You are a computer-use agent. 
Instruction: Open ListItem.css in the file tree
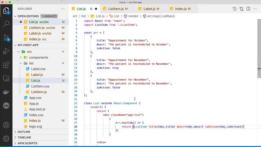point(41,86)
